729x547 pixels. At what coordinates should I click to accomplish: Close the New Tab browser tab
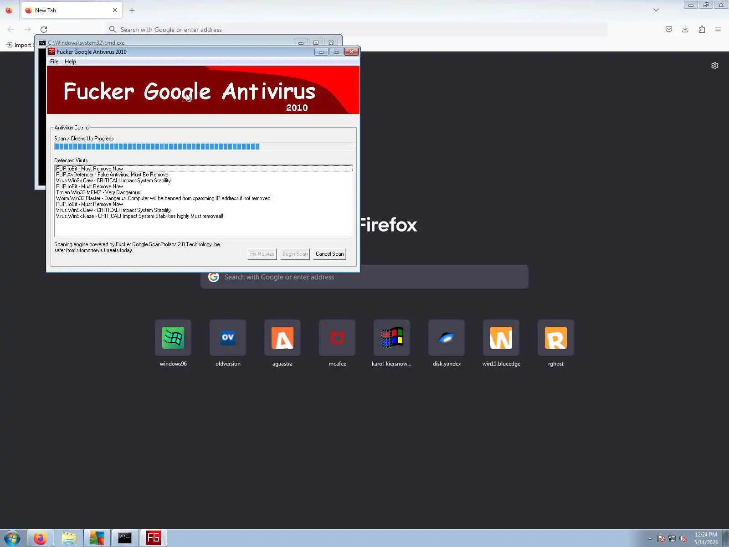(x=115, y=10)
